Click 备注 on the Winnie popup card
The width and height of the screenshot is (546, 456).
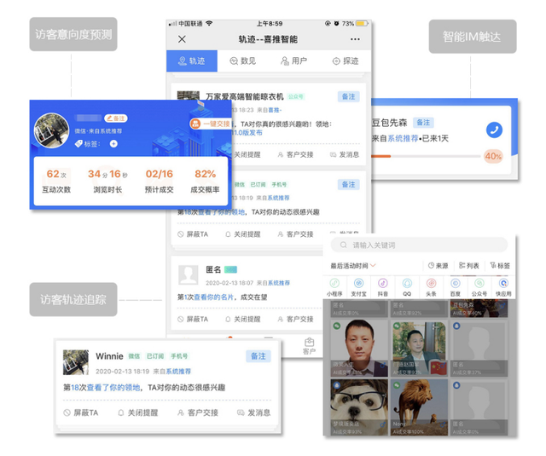(x=258, y=356)
